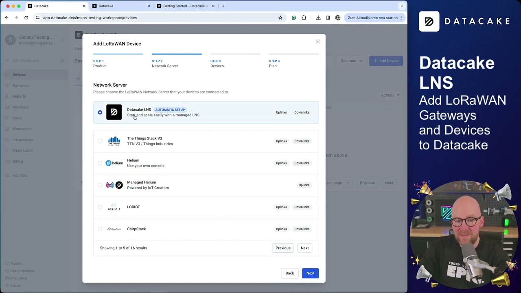The width and height of the screenshot is (521, 293).
Task: Switch to the Getting Started browser tab
Action: [185, 6]
